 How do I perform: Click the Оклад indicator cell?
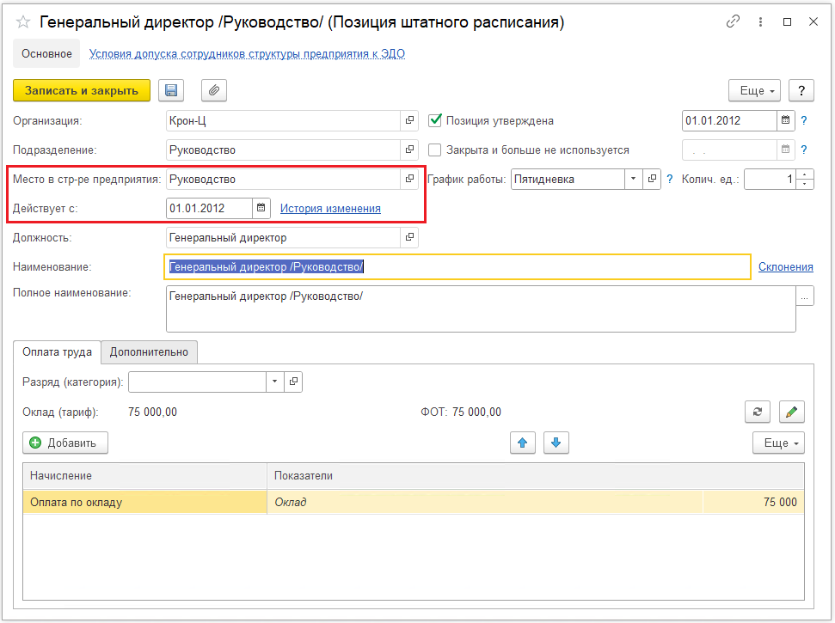click(485, 502)
